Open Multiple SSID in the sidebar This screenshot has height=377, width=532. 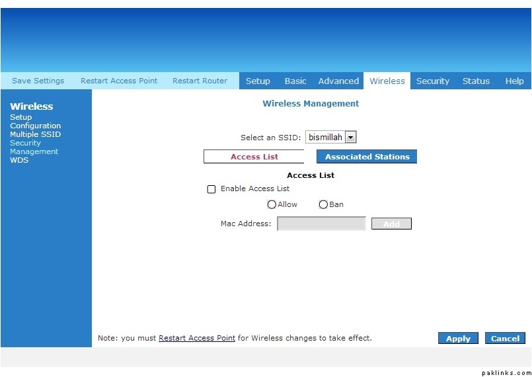tap(35, 134)
